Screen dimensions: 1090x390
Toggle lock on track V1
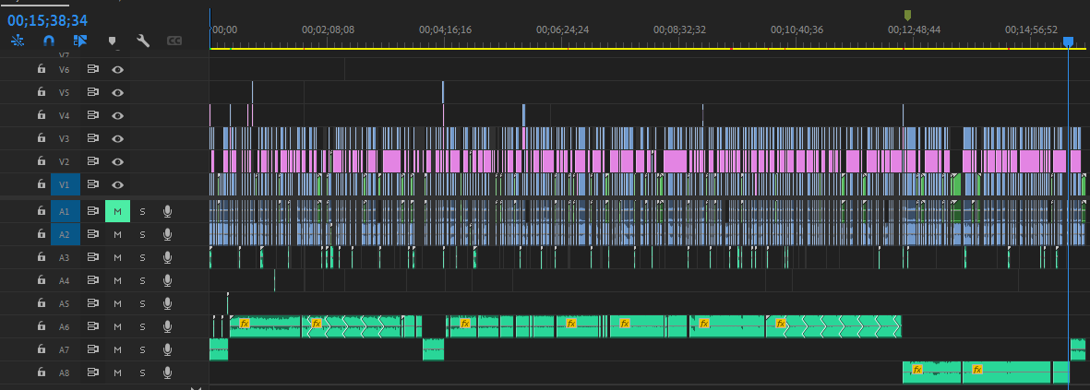[x=41, y=183]
